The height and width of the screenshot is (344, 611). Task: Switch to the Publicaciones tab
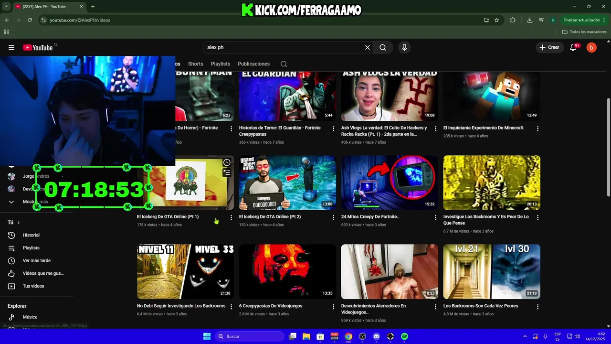(253, 64)
